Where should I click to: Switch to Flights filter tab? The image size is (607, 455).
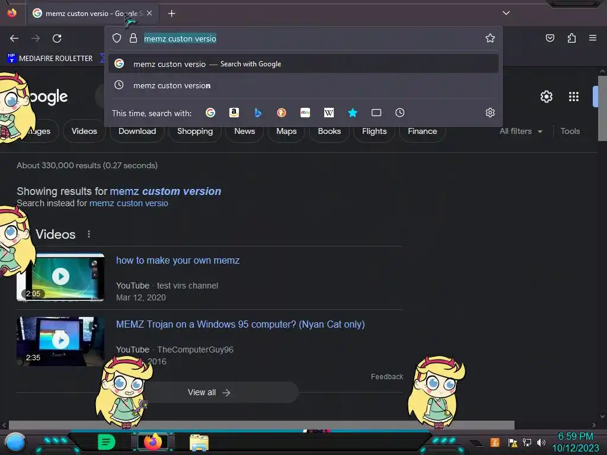[374, 131]
